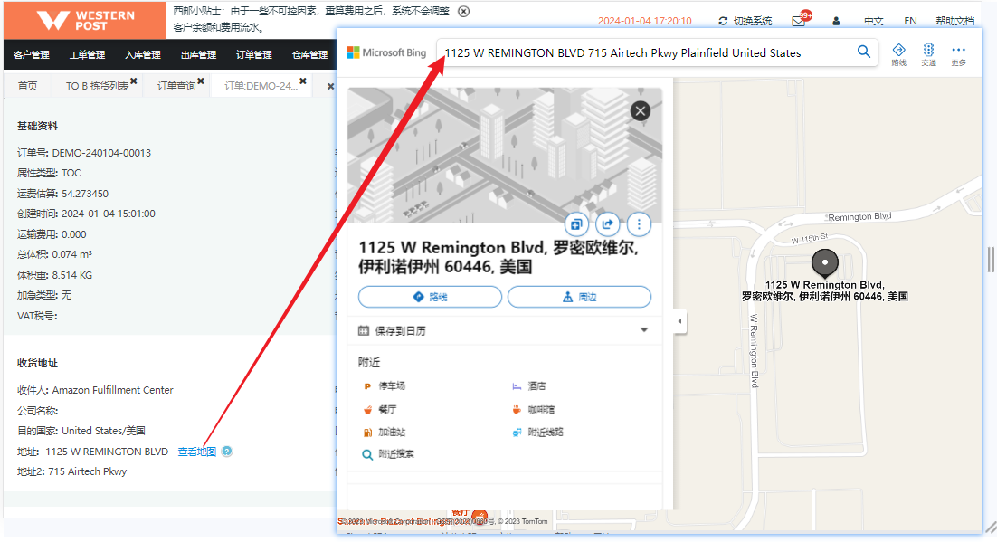Click the Western Post logo
The width and height of the screenshot is (997, 542).
click(x=85, y=20)
